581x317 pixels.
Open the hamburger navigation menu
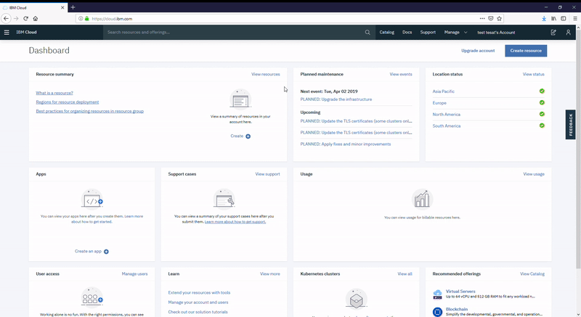pos(7,32)
